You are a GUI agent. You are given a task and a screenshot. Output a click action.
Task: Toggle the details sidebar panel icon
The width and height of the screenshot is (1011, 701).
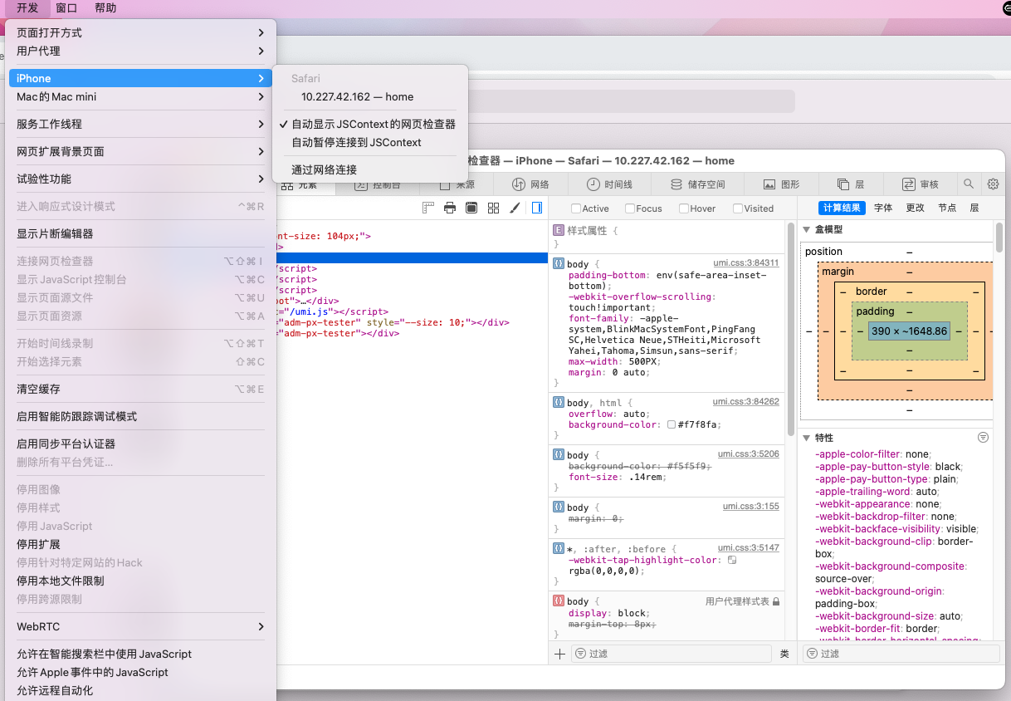tap(537, 208)
